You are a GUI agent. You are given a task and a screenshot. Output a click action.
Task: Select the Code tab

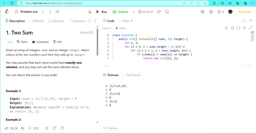click(108, 21)
